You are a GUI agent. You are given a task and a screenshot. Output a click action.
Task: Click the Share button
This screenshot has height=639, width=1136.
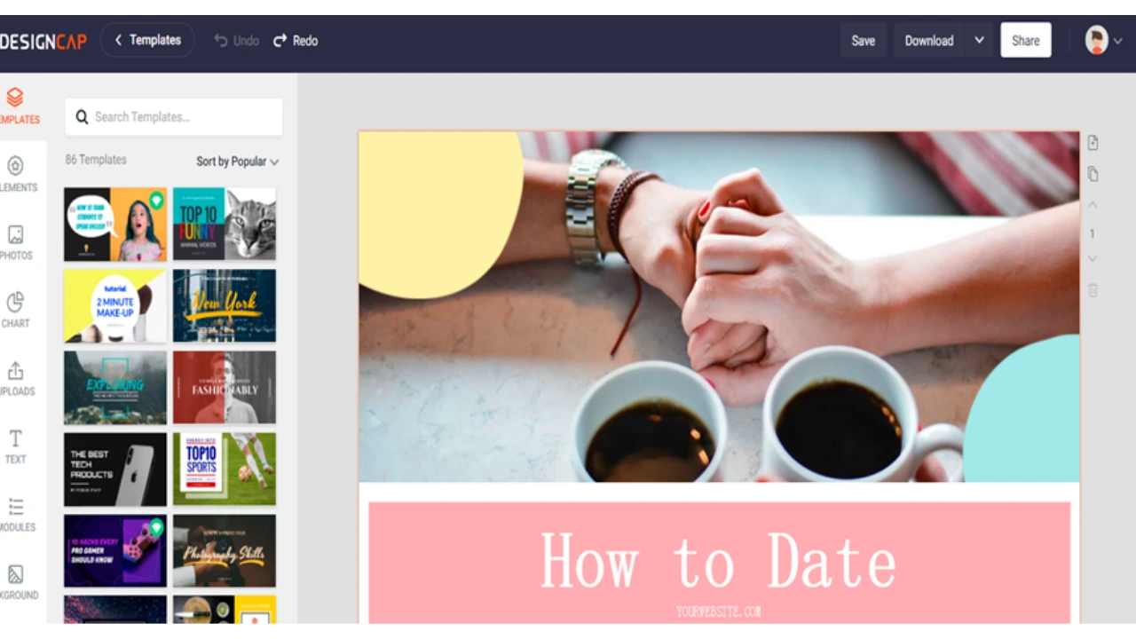click(x=1026, y=40)
